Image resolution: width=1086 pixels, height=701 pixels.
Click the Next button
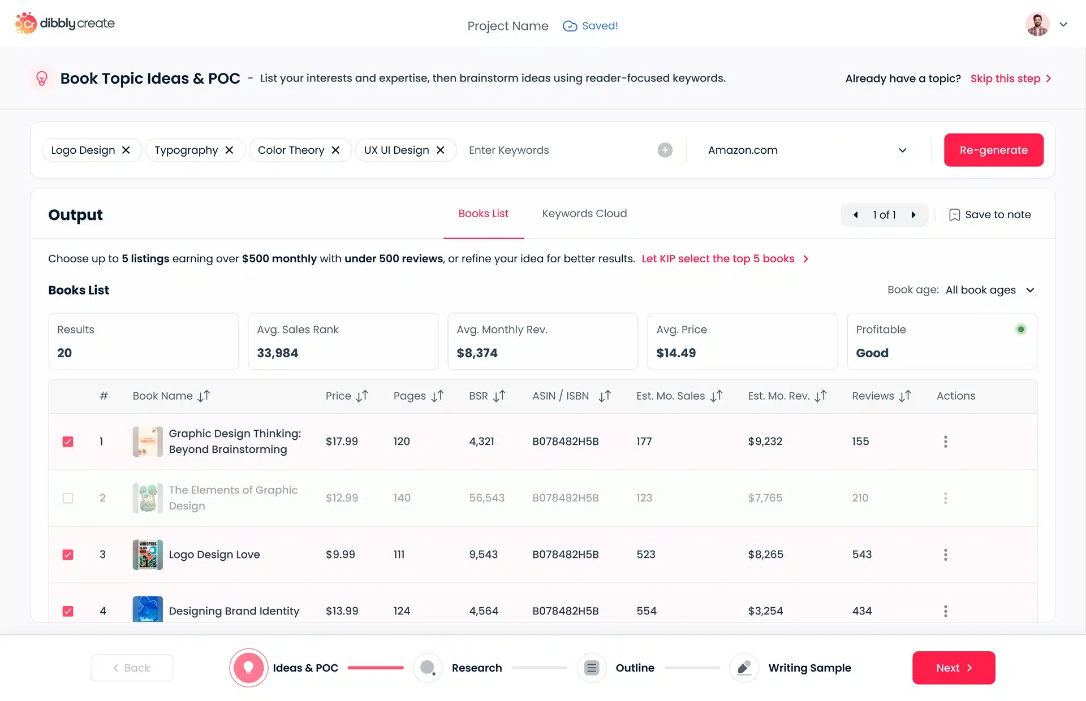[954, 668]
